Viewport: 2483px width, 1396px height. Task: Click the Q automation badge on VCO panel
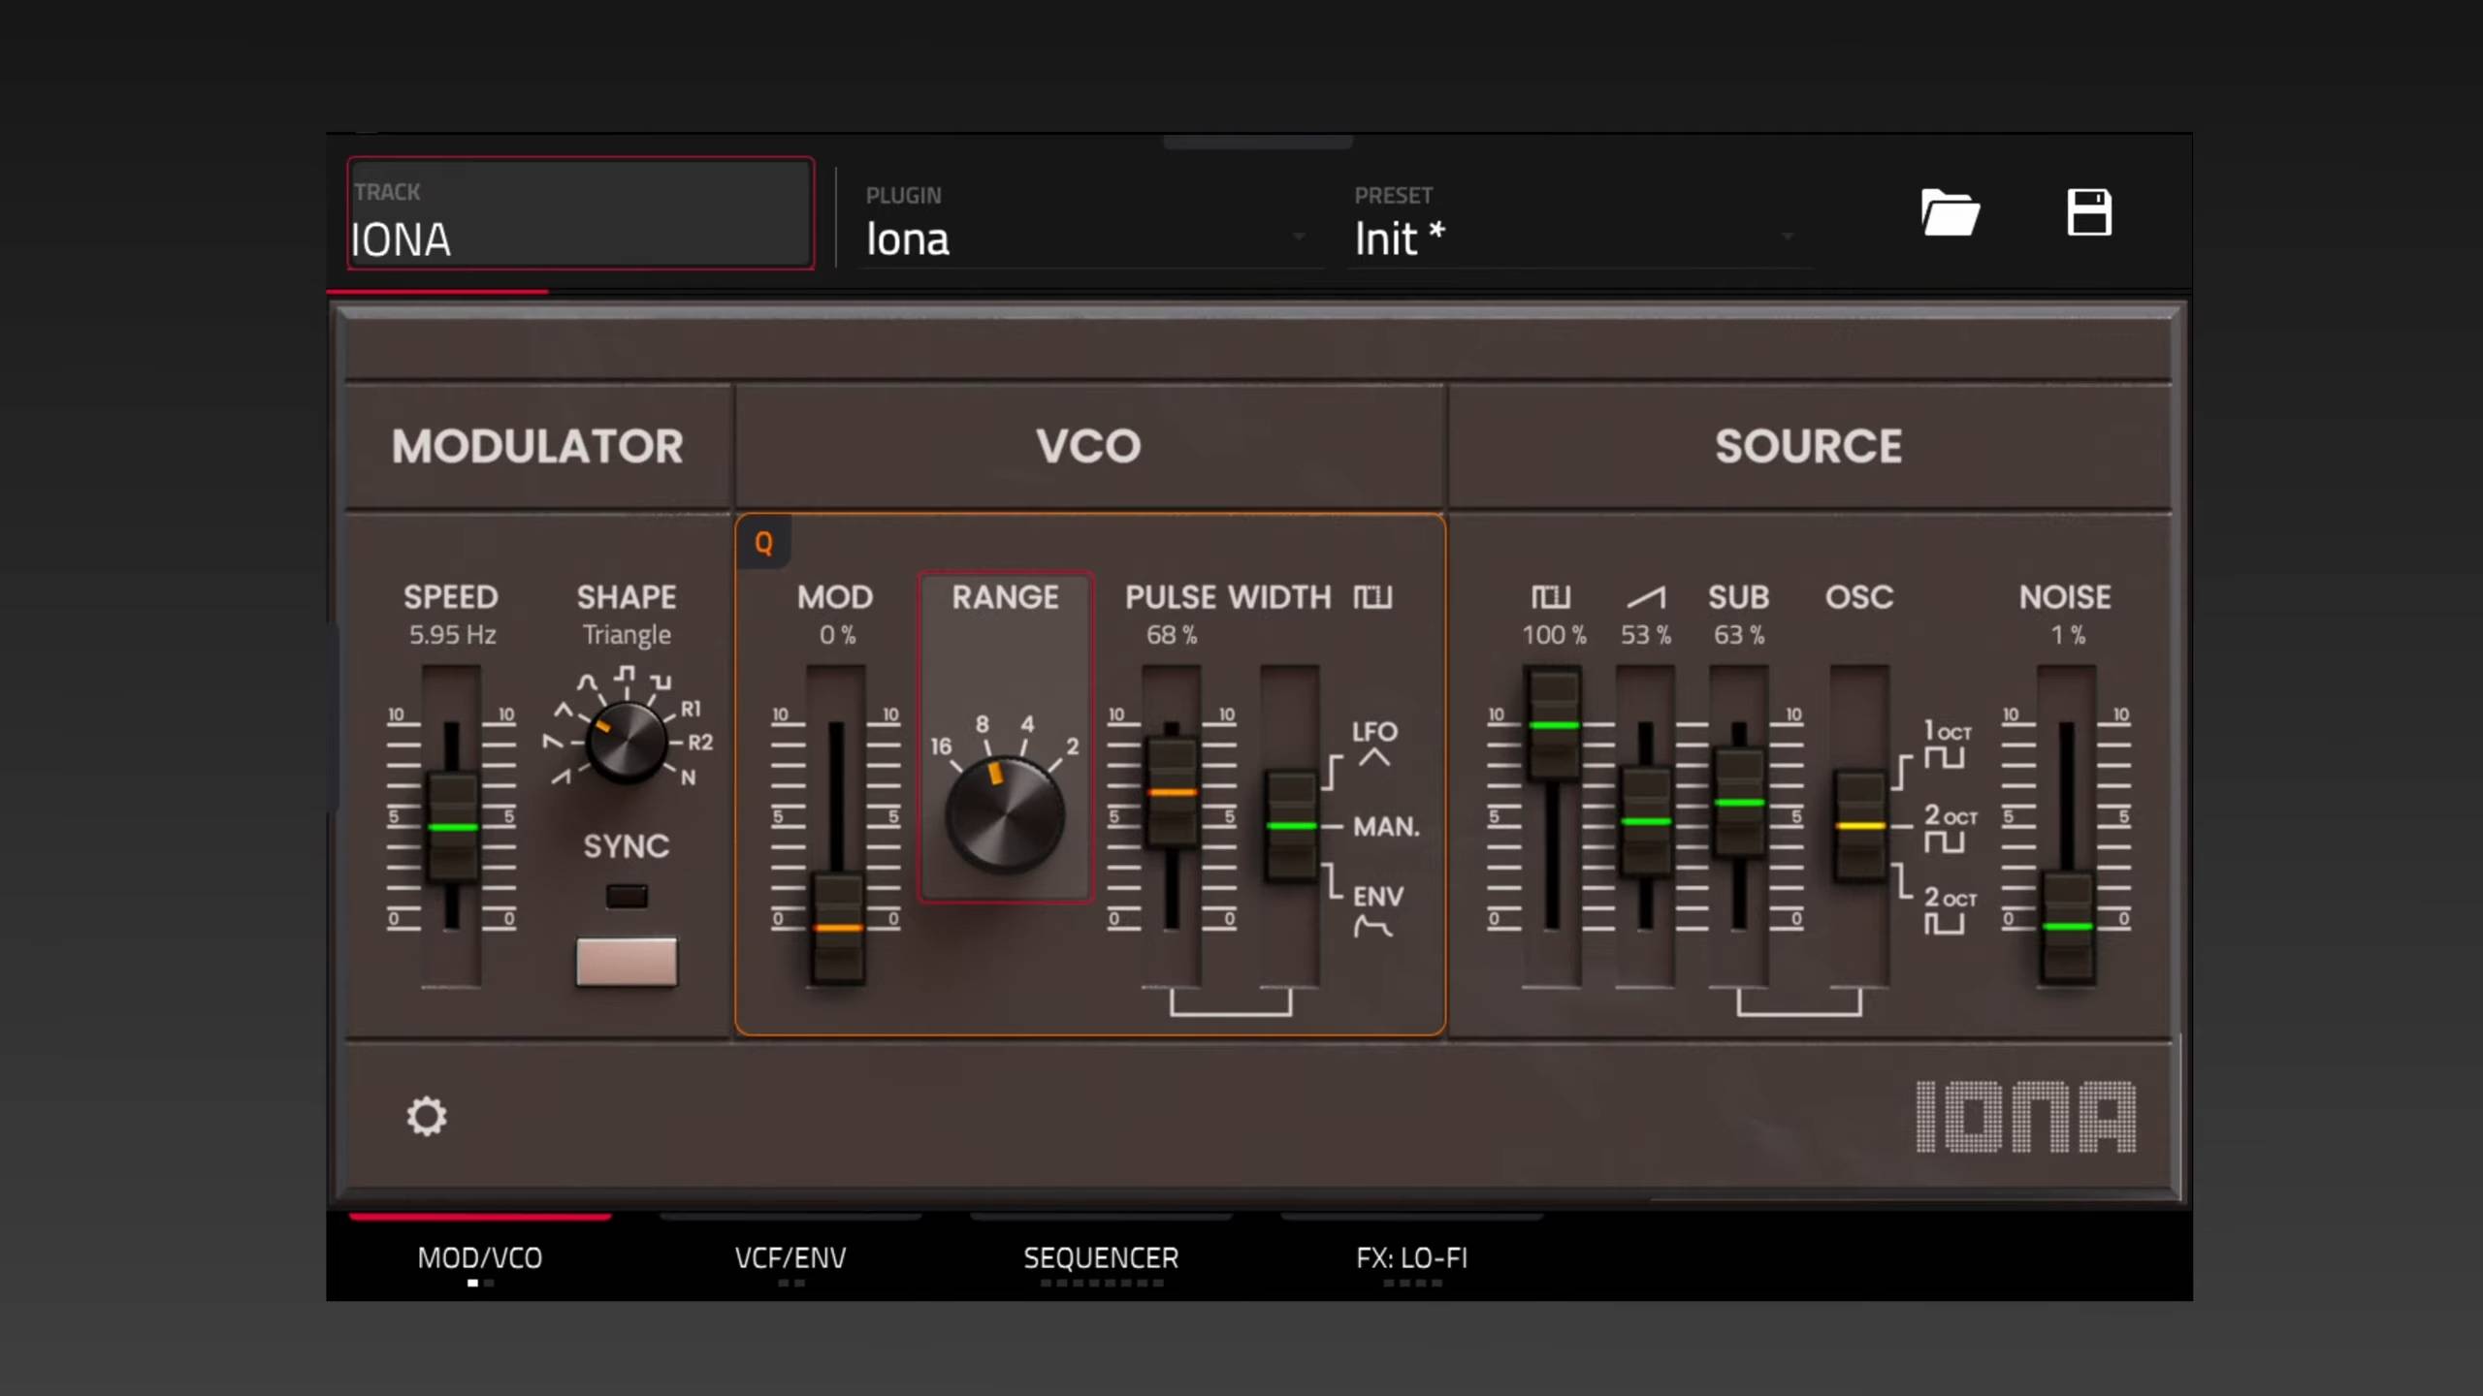point(763,544)
